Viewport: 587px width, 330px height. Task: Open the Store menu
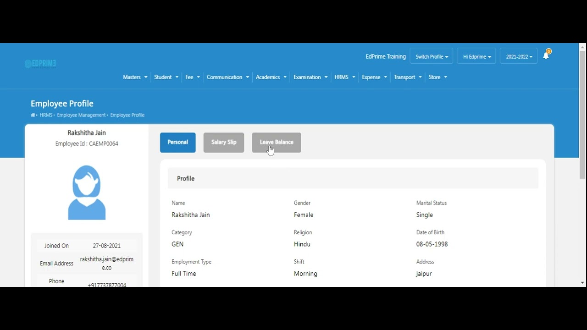point(437,77)
